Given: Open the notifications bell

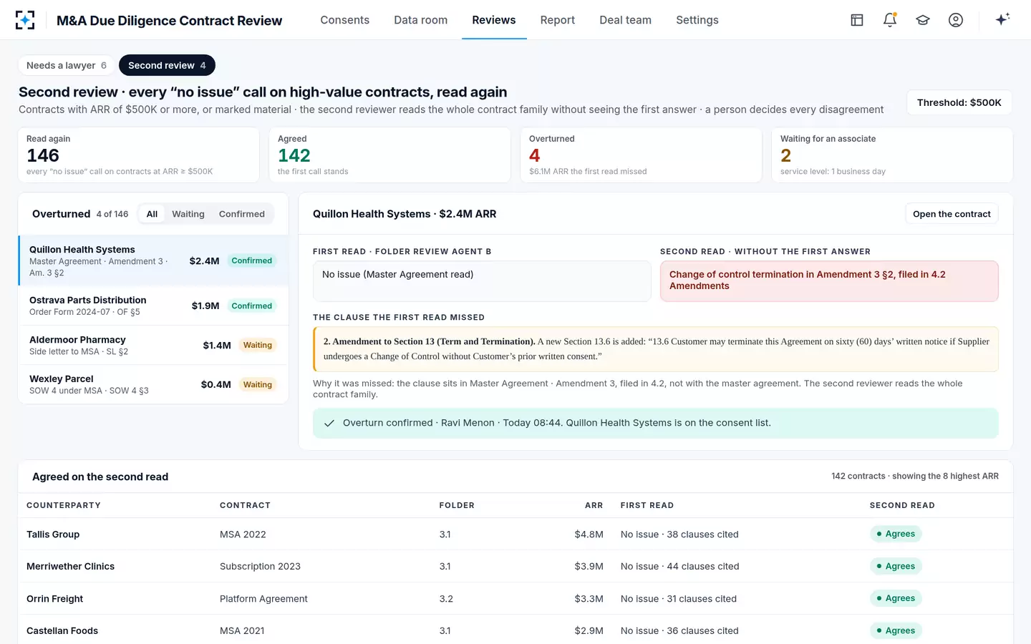Looking at the screenshot, I should click(x=890, y=20).
